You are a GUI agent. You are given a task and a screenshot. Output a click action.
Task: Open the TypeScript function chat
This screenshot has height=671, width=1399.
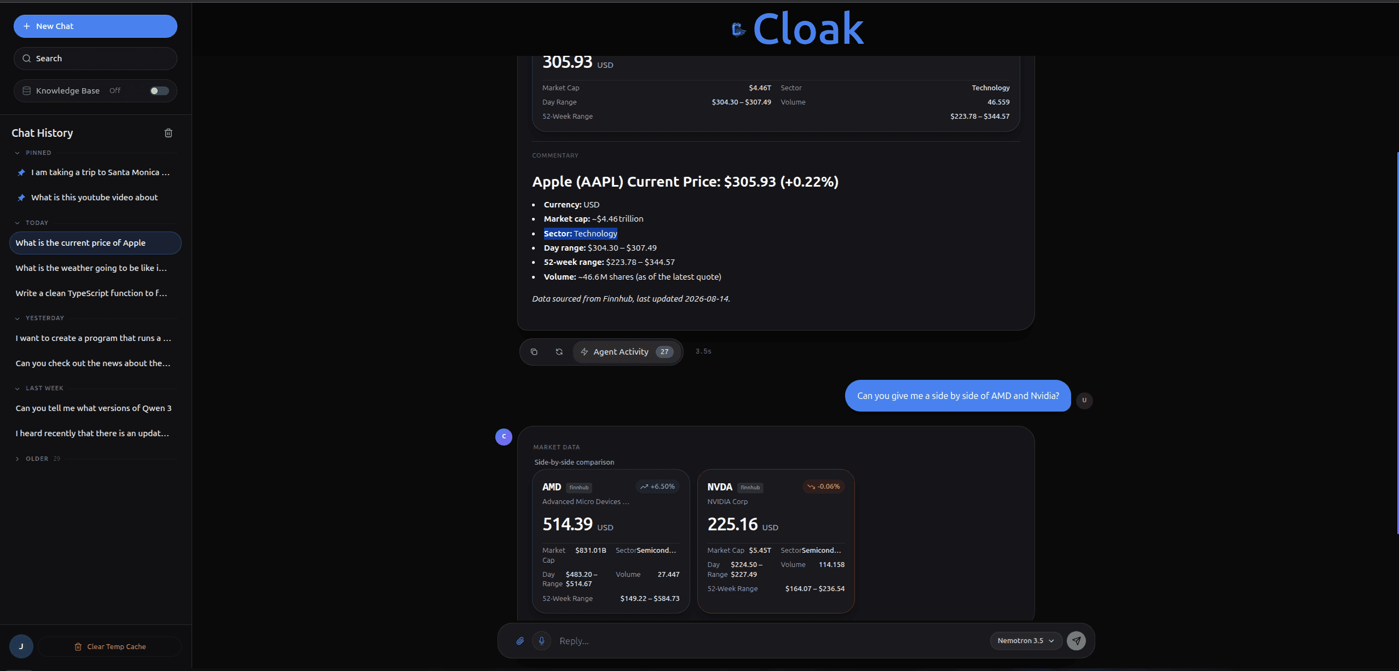(95, 293)
